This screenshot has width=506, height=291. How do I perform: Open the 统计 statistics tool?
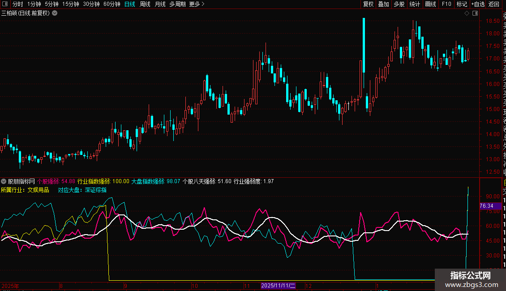point(415,4)
